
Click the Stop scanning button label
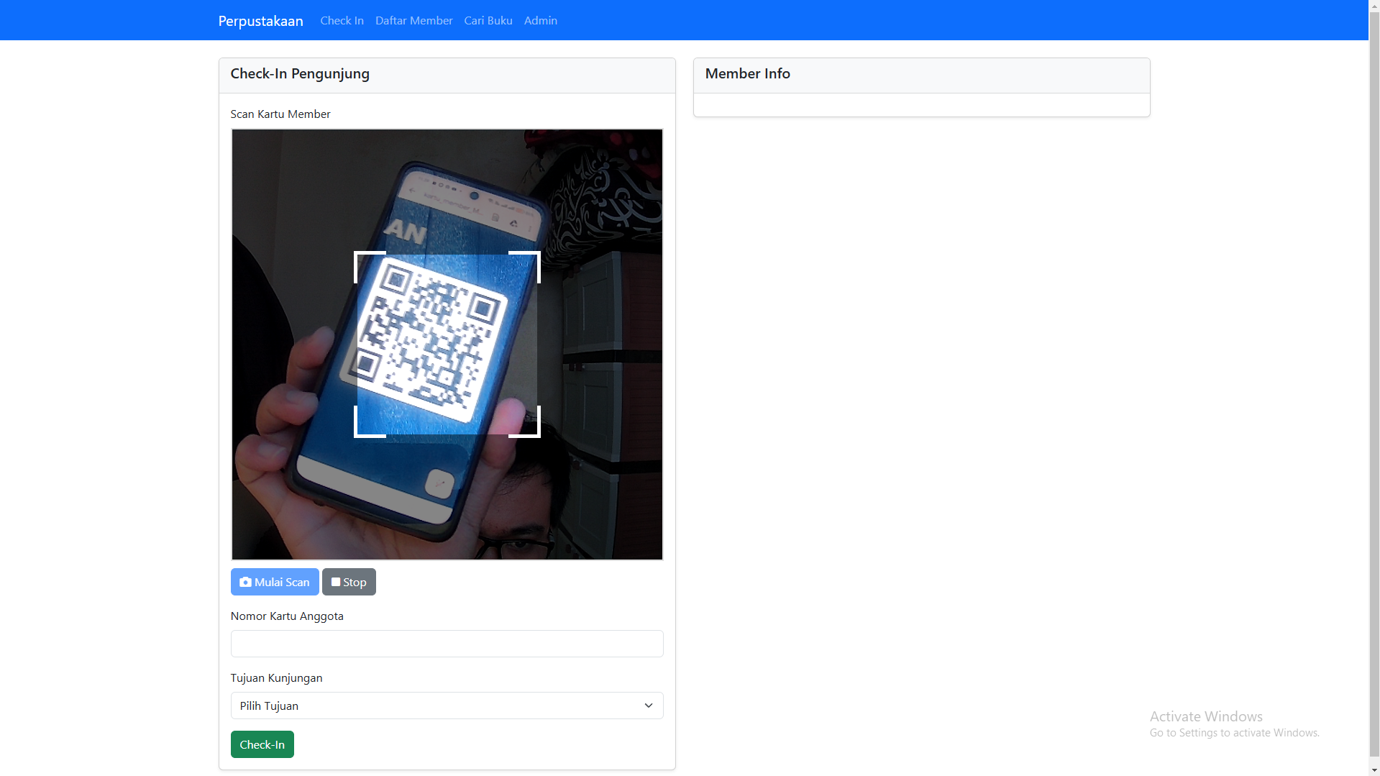(x=355, y=583)
